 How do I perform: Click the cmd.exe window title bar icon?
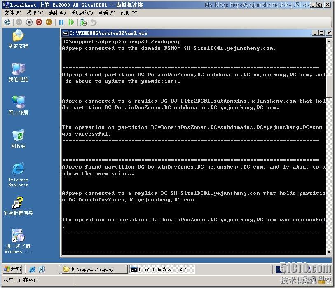(x=65, y=33)
